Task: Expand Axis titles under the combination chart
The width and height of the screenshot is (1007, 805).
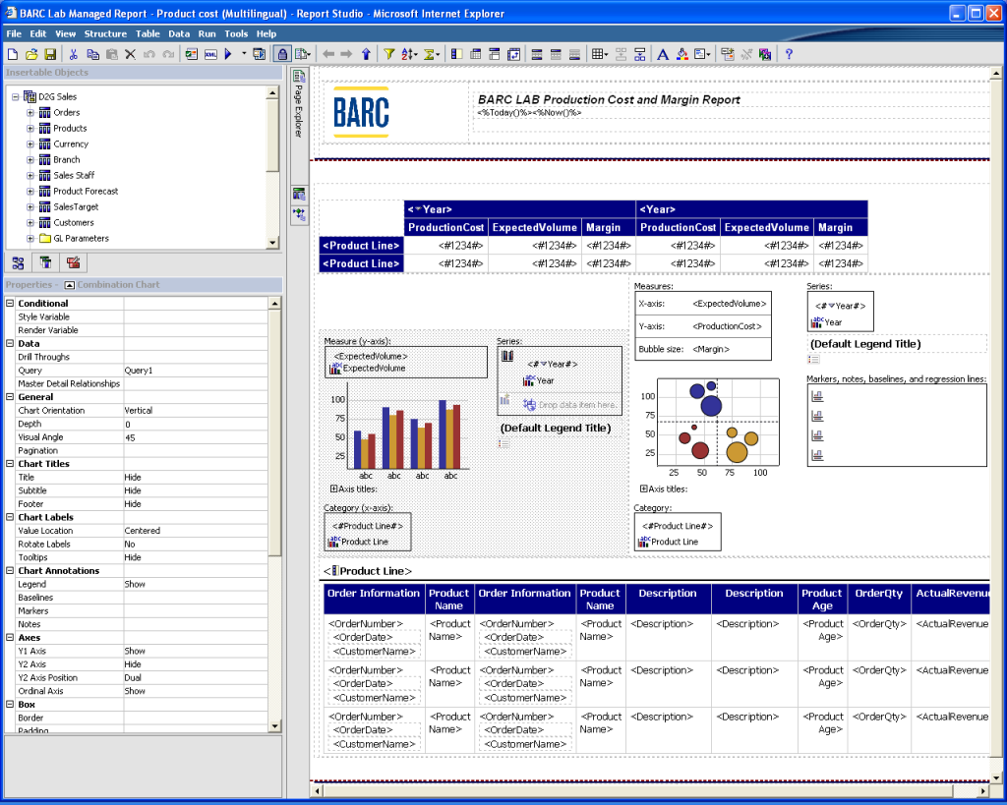Action: click(x=333, y=489)
